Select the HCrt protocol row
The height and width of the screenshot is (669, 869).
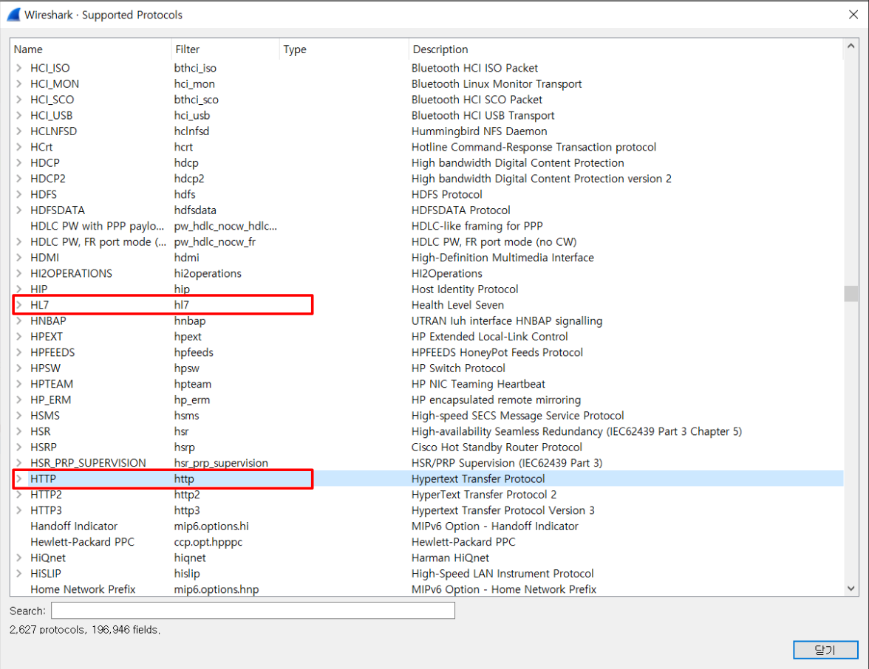click(x=427, y=147)
